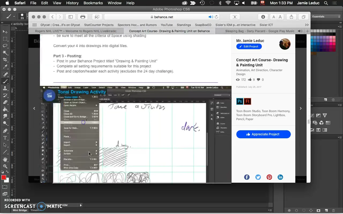The width and height of the screenshot is (343, 214).
Task: Click the red foreground color swatch
Action: [3, 178]
